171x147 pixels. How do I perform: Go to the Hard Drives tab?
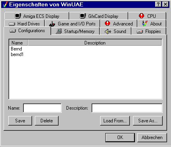coord(25,23)
